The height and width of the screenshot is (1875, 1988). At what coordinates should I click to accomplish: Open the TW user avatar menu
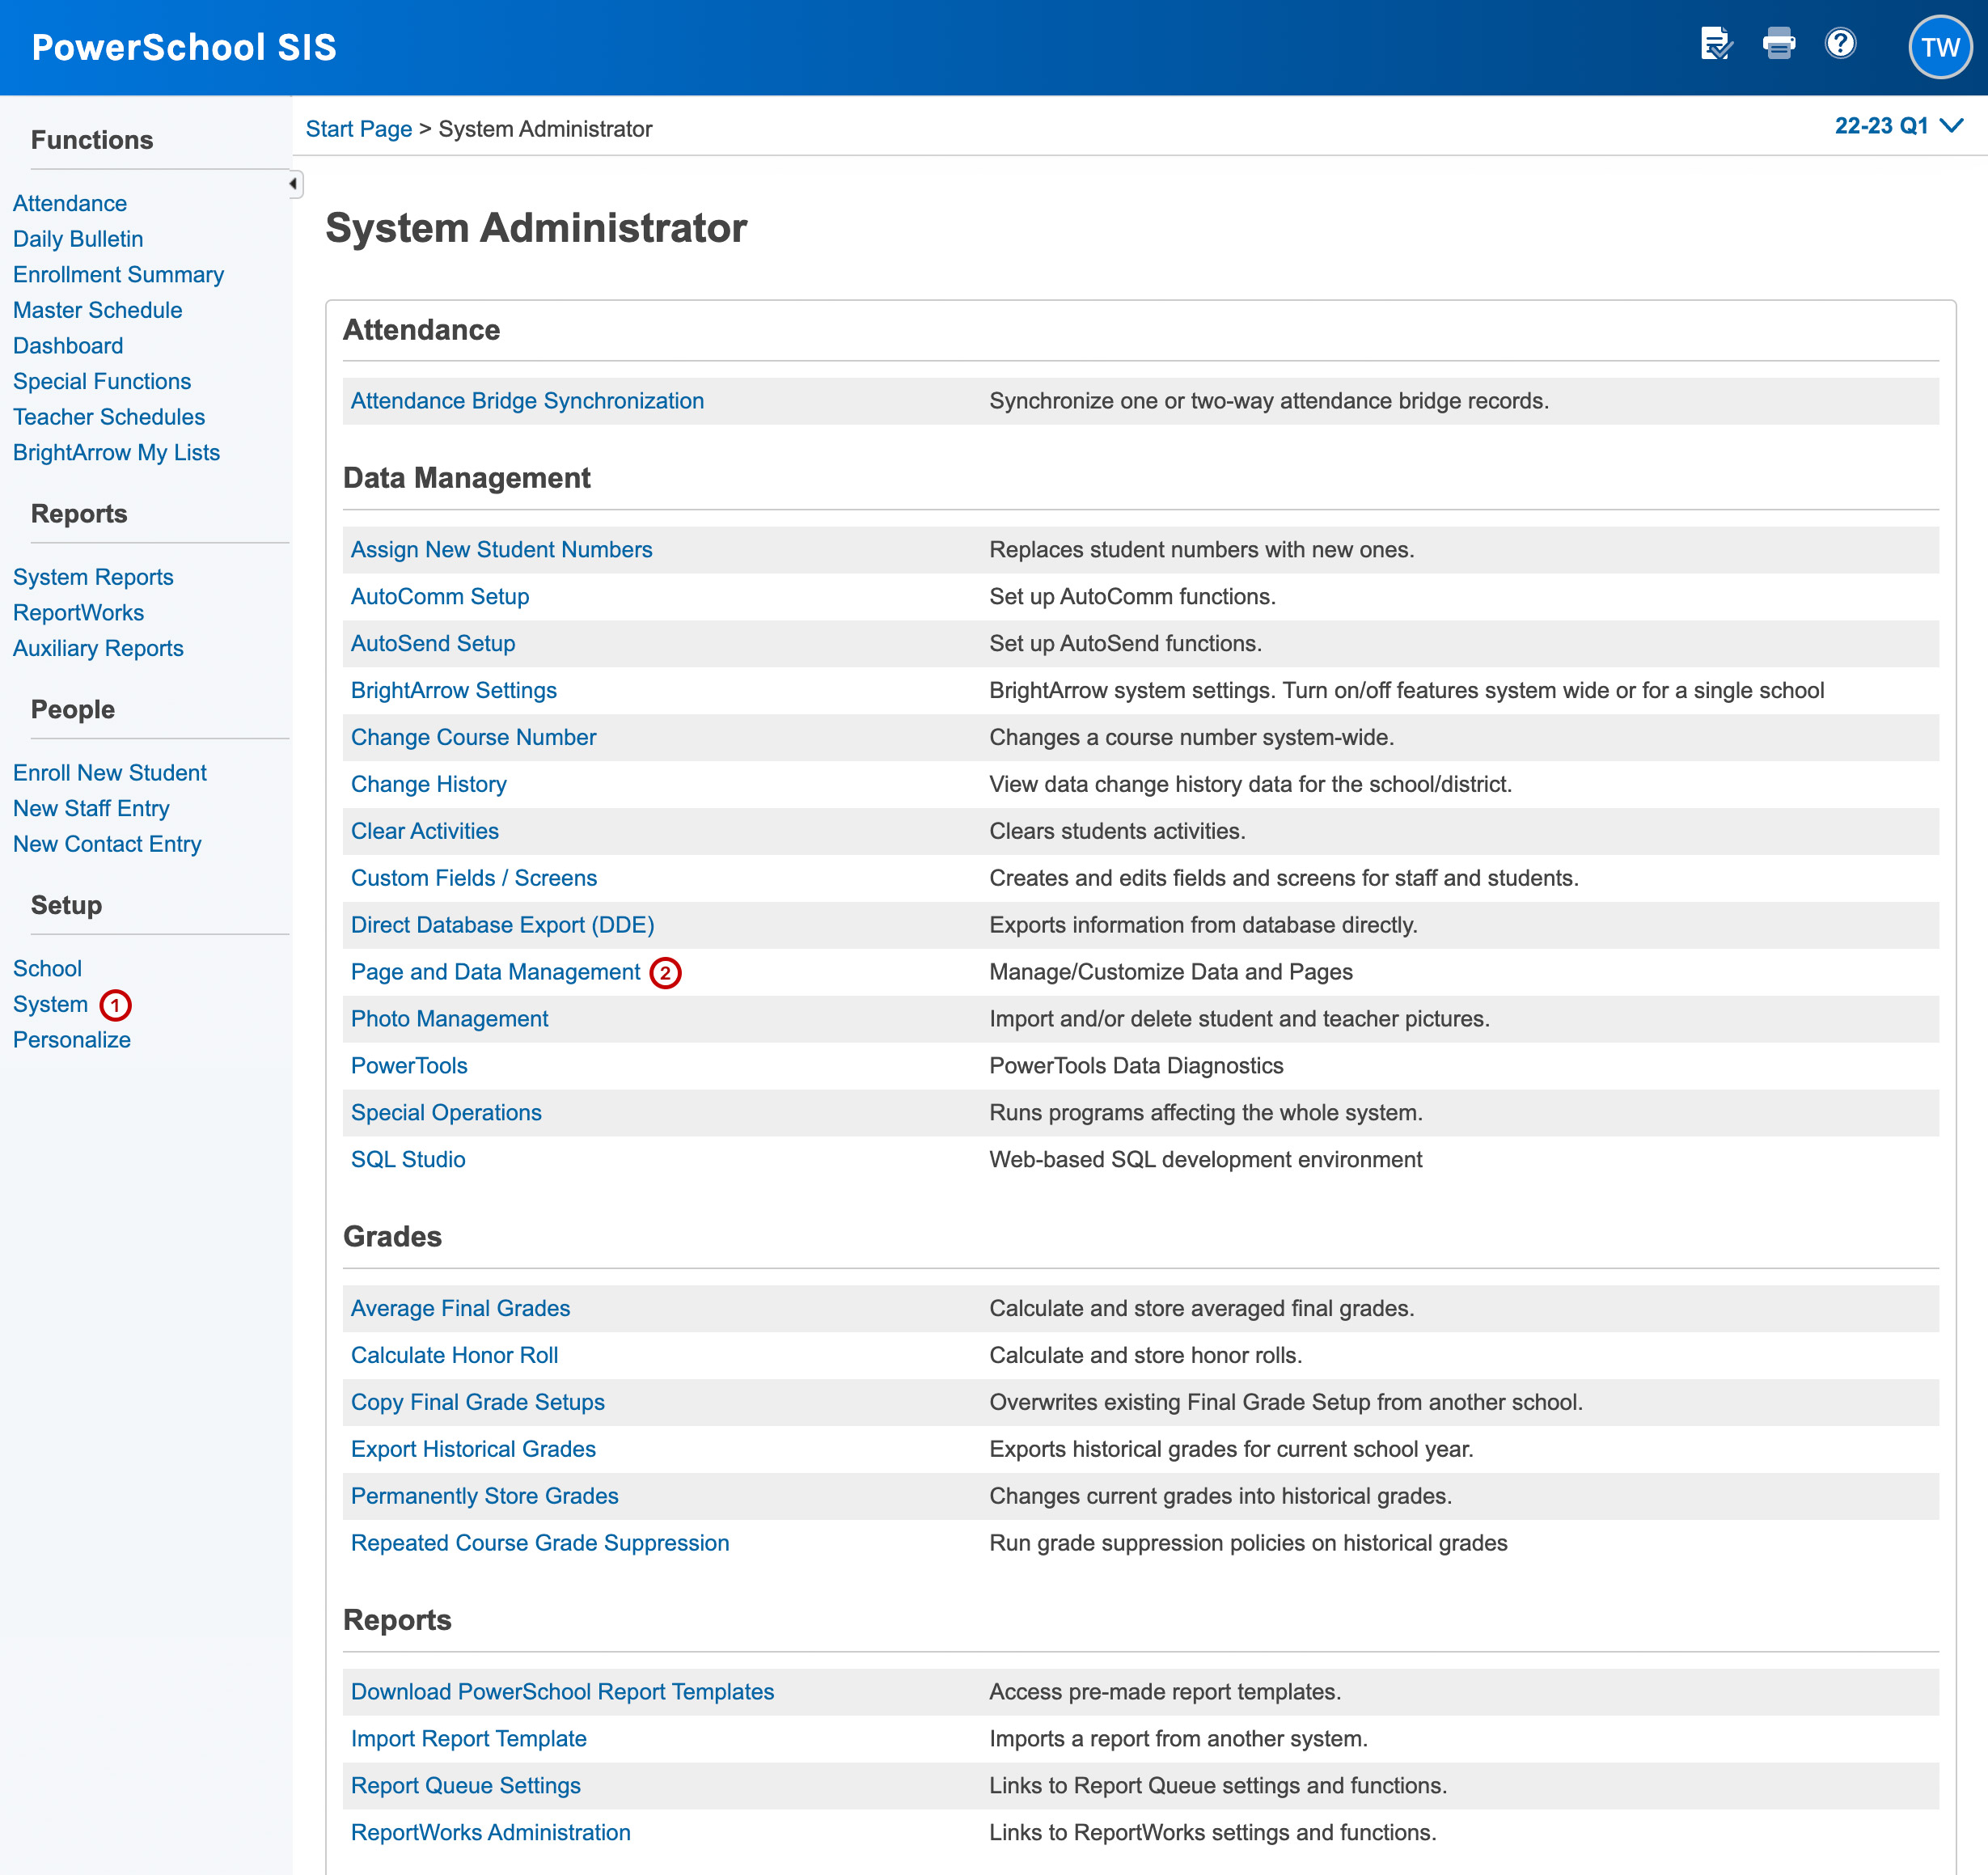(x=1940, y=47)
